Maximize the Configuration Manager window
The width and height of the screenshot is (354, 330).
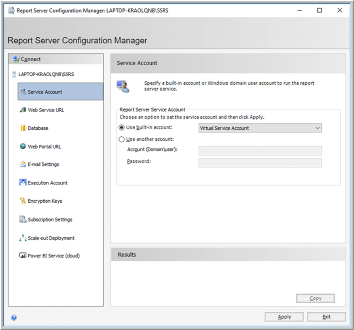[x=320, y=11]
